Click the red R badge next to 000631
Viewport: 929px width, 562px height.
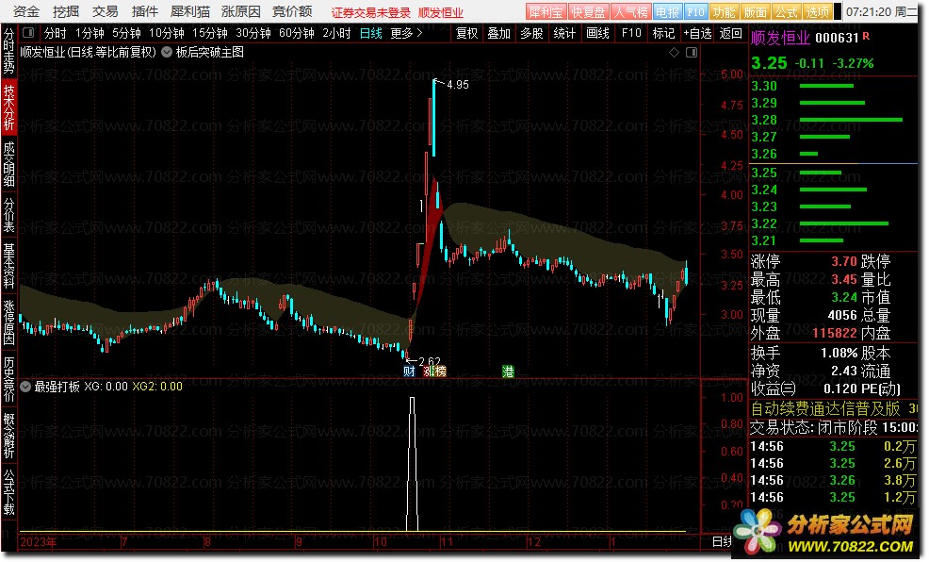(866, 36)
